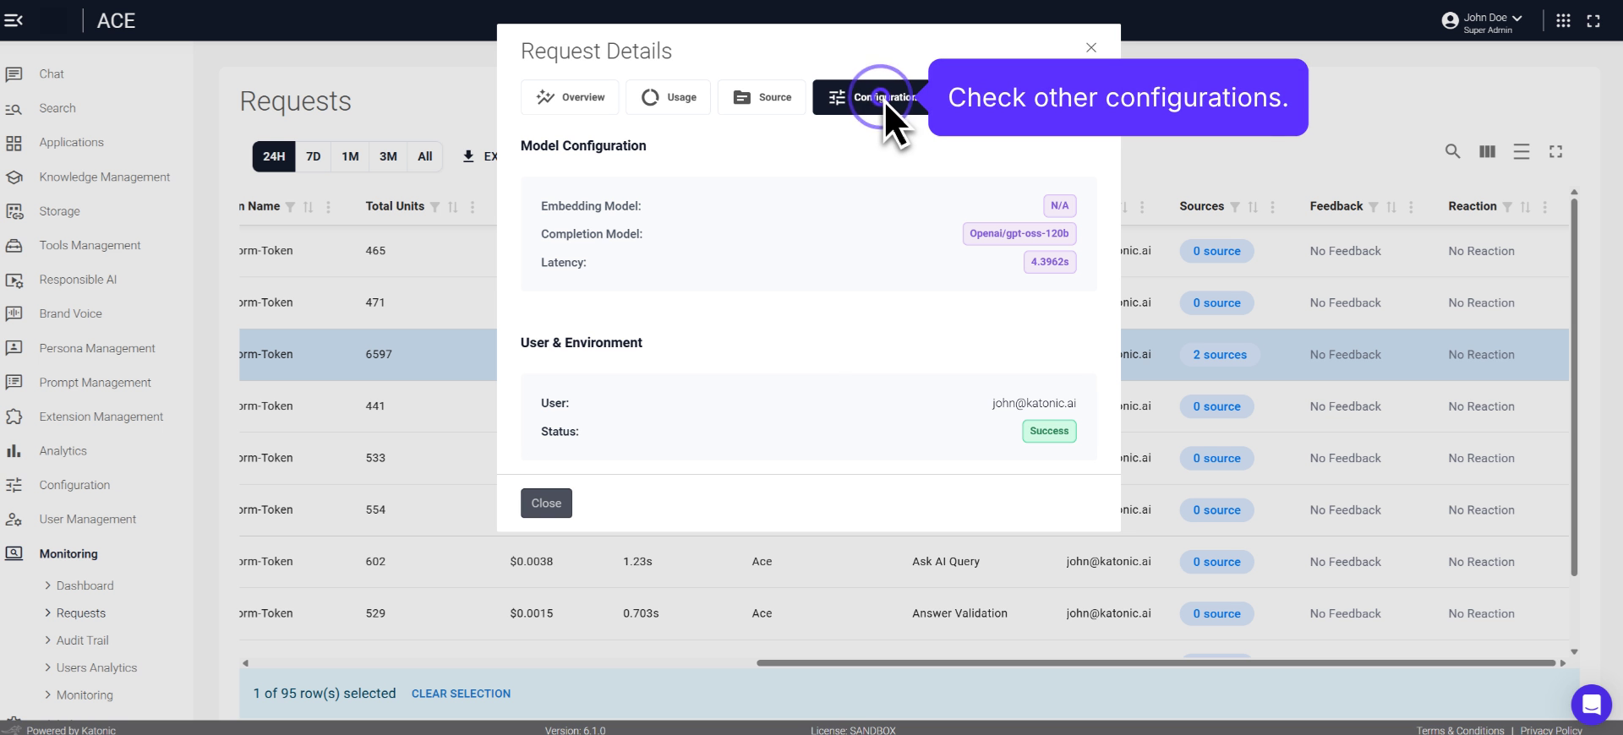1623x735 pixels.
Task: Click Answer Validation cell
Action: (959, 613)
